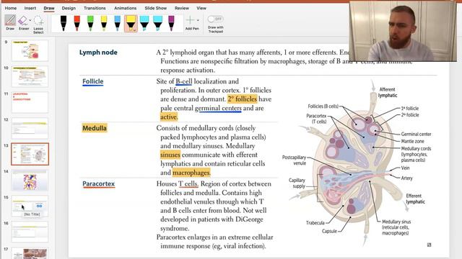
Task: Open the Review tab
Action: tap(181, 8)
